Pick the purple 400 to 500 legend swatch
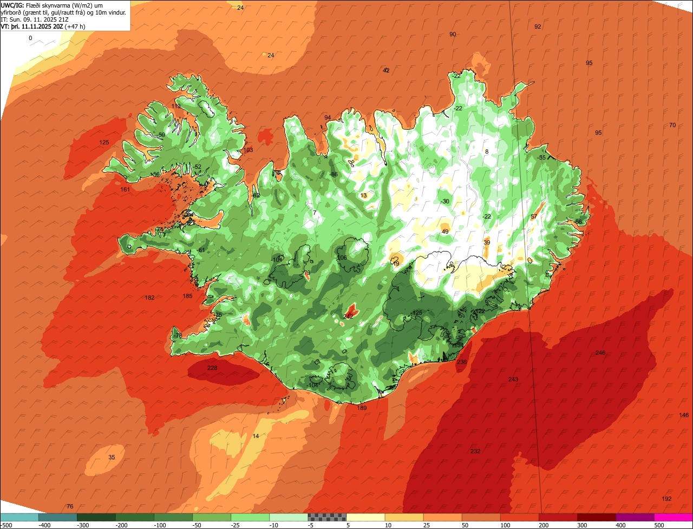 (x=635, y=517)
